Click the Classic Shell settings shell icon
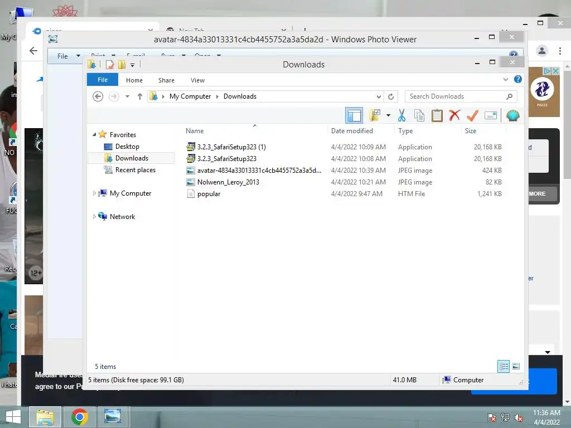The height and width of the screenshot is (428, 571). tap(513, 116)
